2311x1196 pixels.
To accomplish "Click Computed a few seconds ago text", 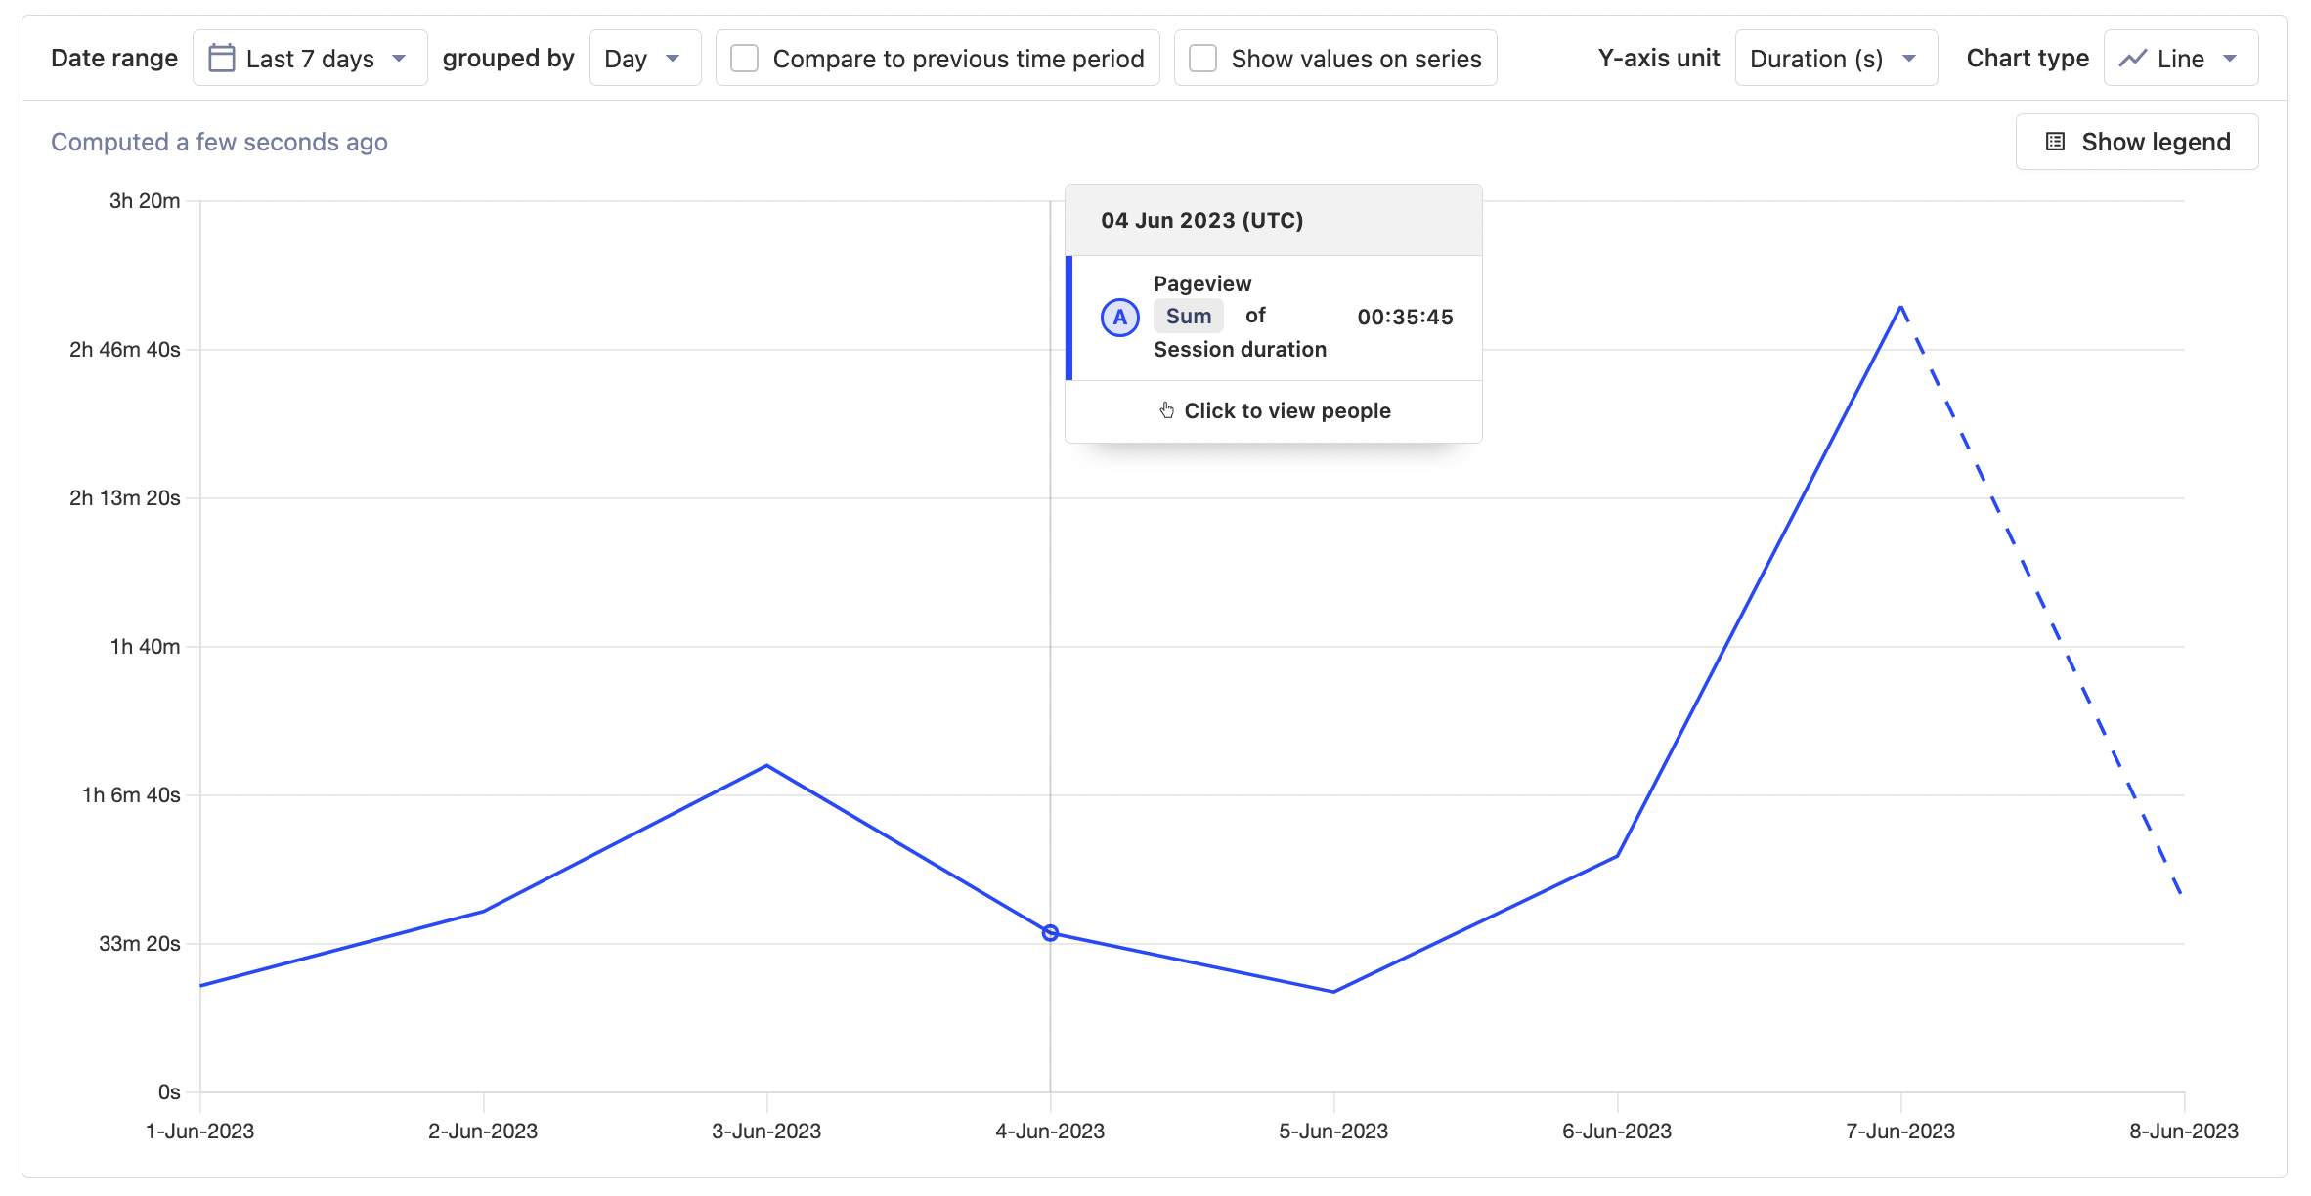I will (x=219, y=141).
